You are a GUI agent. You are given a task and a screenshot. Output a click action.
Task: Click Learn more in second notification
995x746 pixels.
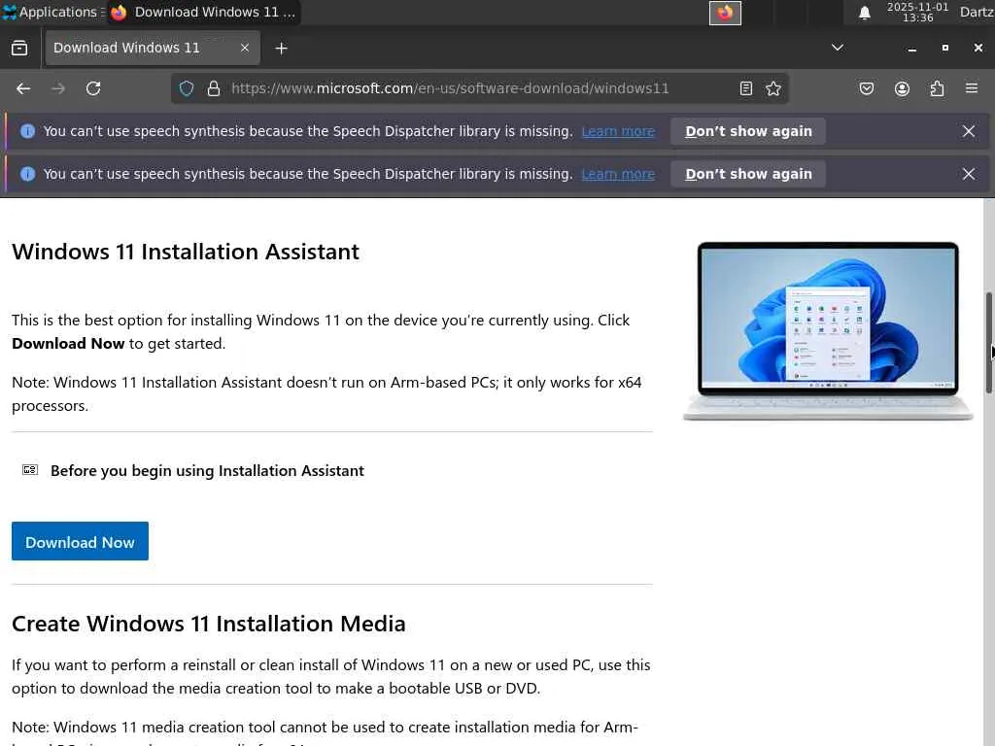click(x=618, y=174)
